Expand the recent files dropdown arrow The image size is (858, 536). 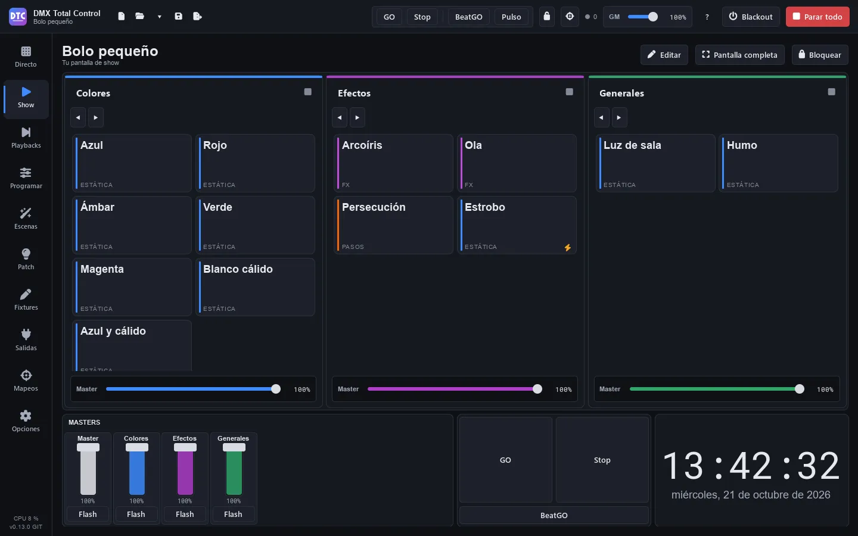(x=159, y=17)
